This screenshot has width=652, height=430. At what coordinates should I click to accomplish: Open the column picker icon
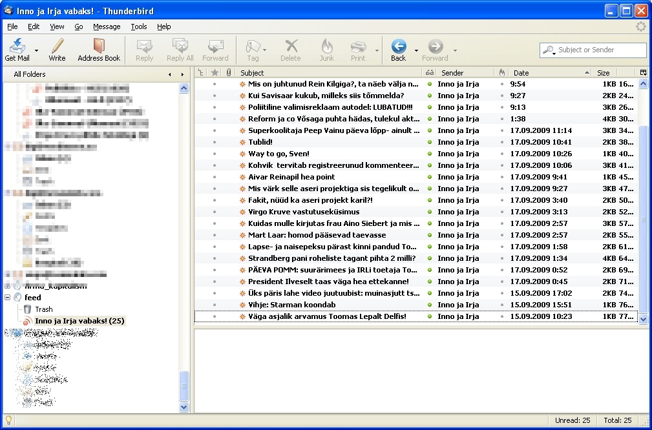tap(643, 72)
